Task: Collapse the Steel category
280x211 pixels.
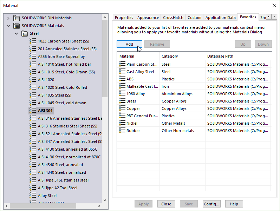Action: (16, 33)
